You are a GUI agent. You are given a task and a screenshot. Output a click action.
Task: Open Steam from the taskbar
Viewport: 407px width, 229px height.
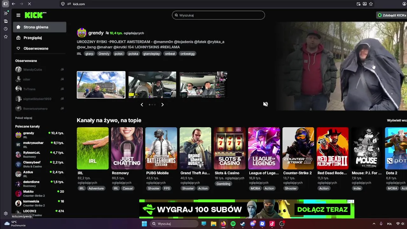coord(243,224)
